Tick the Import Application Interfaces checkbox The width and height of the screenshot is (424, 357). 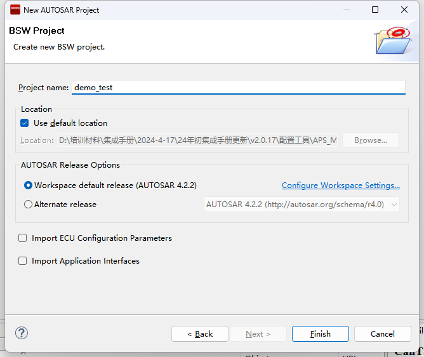[x=23, y=261]
